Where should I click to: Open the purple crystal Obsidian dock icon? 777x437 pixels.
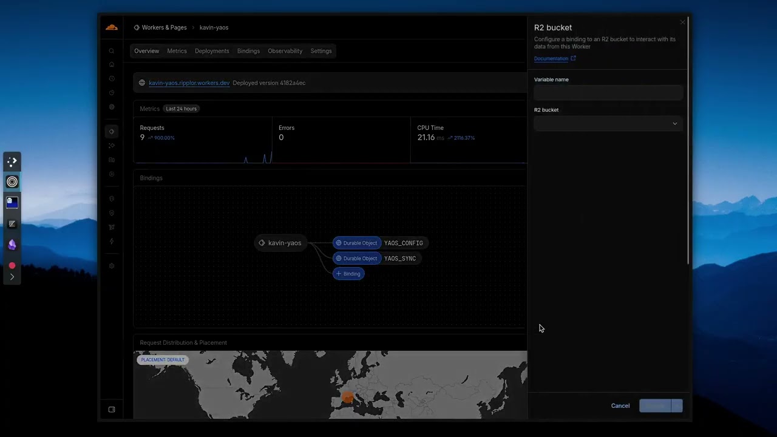coord(12,245)
